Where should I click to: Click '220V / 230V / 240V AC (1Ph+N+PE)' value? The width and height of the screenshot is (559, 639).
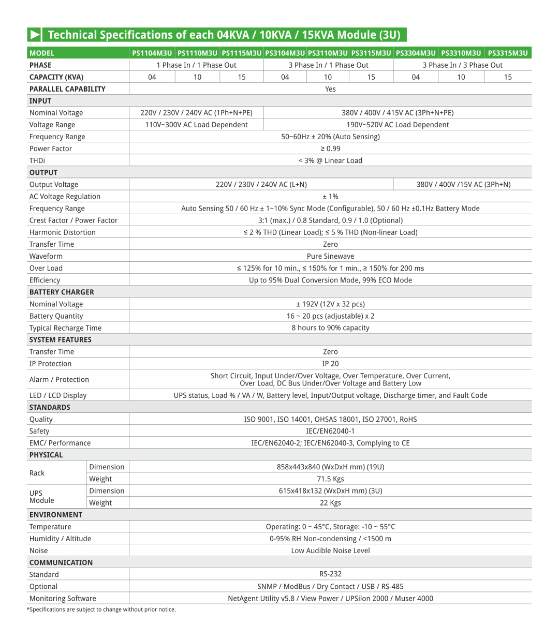196,113
